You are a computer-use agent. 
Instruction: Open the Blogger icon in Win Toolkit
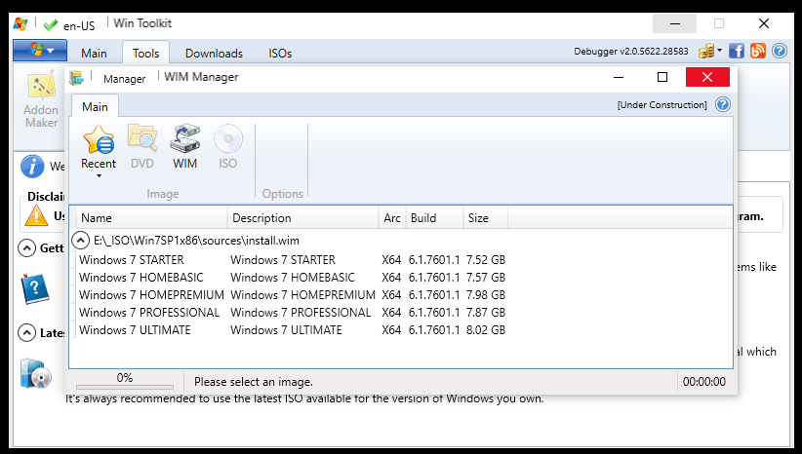pyautogui.click(x=757, y=51)
